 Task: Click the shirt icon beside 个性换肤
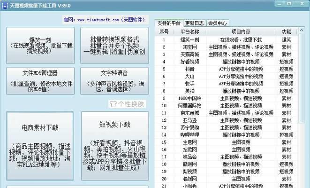[x=113, y=104]
